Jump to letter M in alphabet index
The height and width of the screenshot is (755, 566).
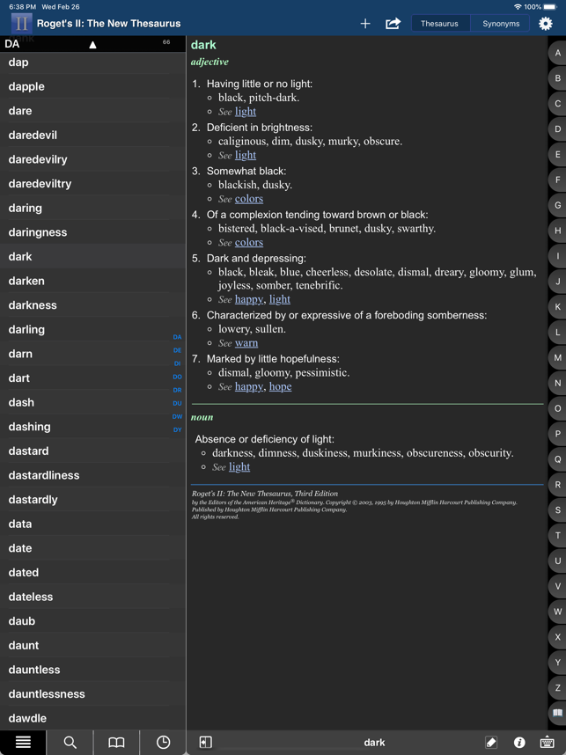[557, 358]
